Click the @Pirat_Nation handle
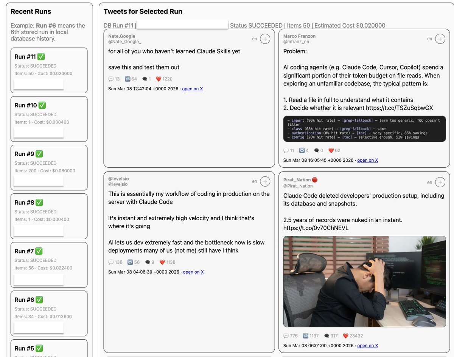Viewport: 454px width, 357px height. pos(298,186)
